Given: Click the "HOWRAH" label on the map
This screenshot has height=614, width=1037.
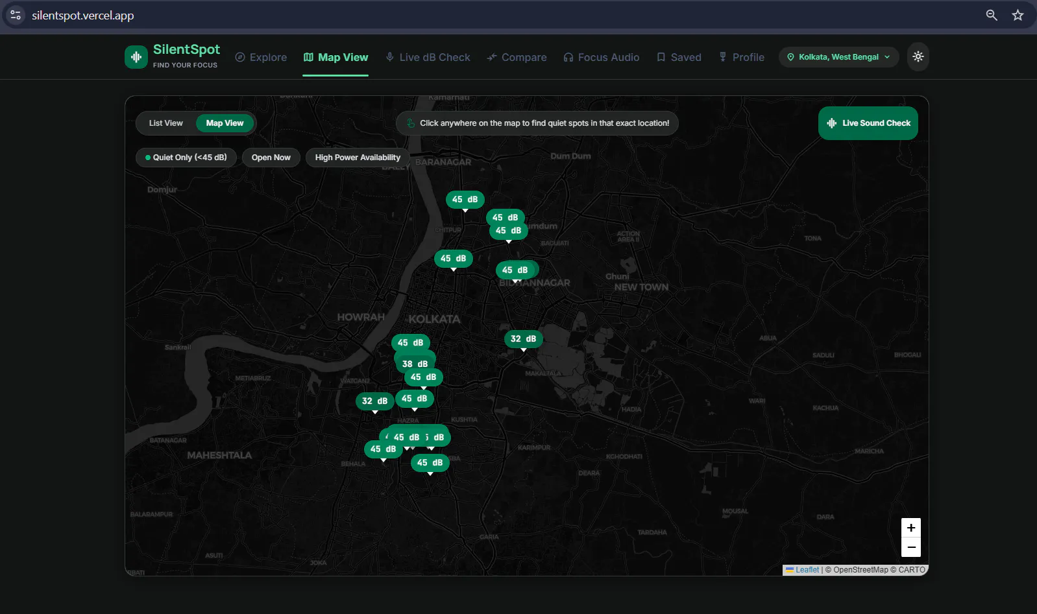Looking at the screenshot, I should click(x=361, y=317).
